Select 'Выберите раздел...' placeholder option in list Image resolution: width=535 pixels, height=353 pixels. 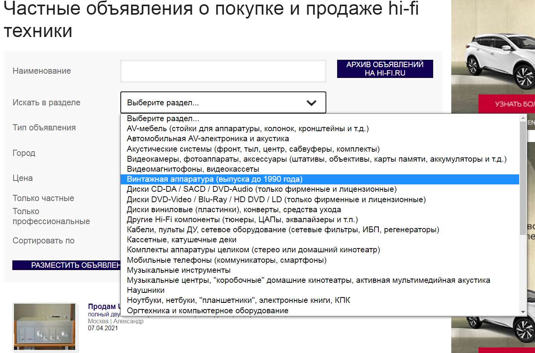click(163, 118)
